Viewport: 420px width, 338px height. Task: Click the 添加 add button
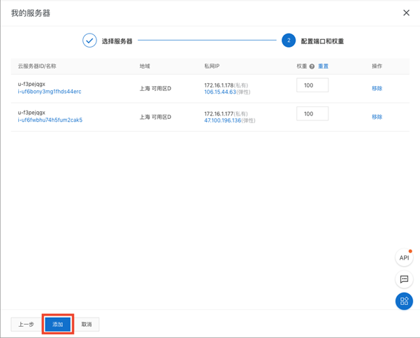(x=58, y=324)
